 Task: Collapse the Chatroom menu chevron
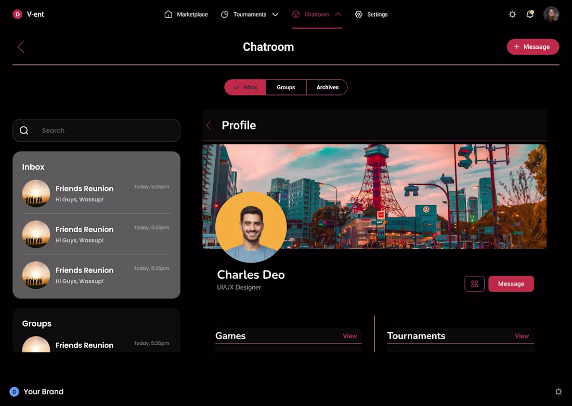point(338,14)
